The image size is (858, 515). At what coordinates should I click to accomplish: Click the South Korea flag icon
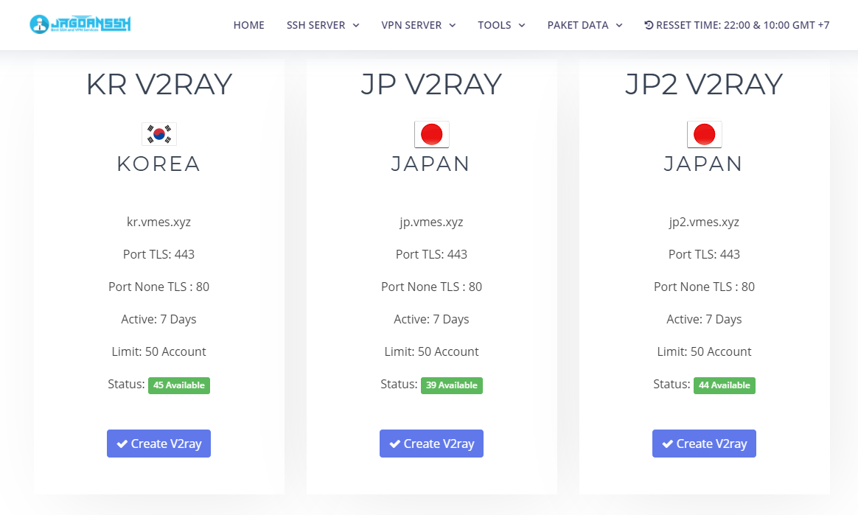[x=159, y=134]
